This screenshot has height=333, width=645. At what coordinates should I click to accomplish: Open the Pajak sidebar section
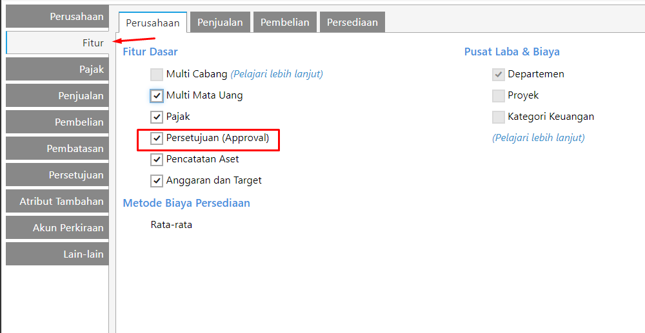coord(57,69)
